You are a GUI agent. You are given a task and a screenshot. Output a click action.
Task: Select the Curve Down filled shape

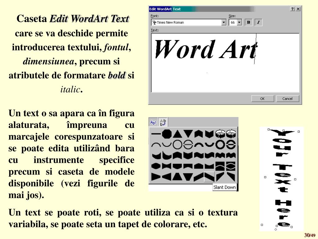click(x=167, y=156)
